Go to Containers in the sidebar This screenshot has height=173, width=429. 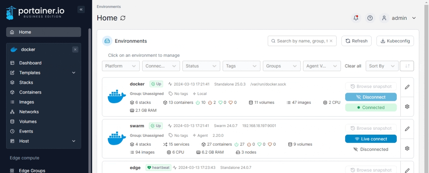(30, 92)
